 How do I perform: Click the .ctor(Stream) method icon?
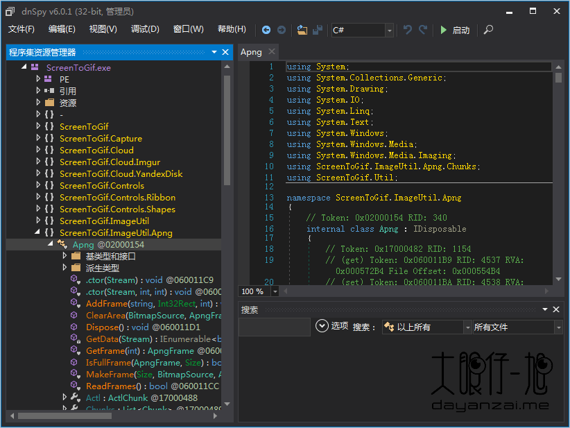[76, 280]
